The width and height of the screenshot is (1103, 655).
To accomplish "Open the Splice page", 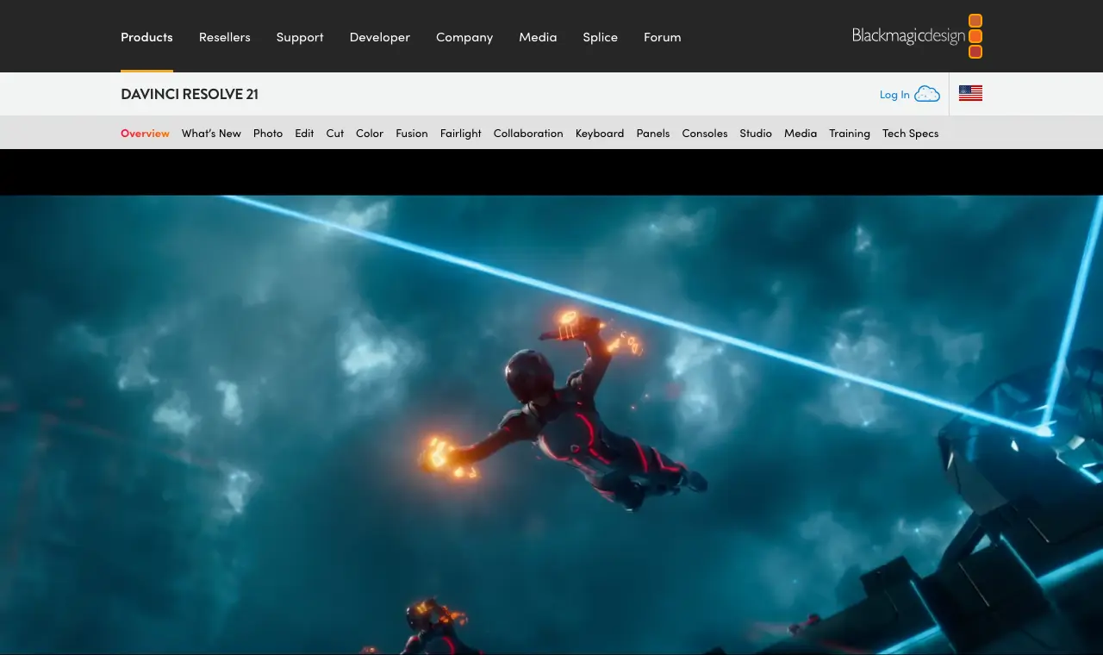I will 601,37.
